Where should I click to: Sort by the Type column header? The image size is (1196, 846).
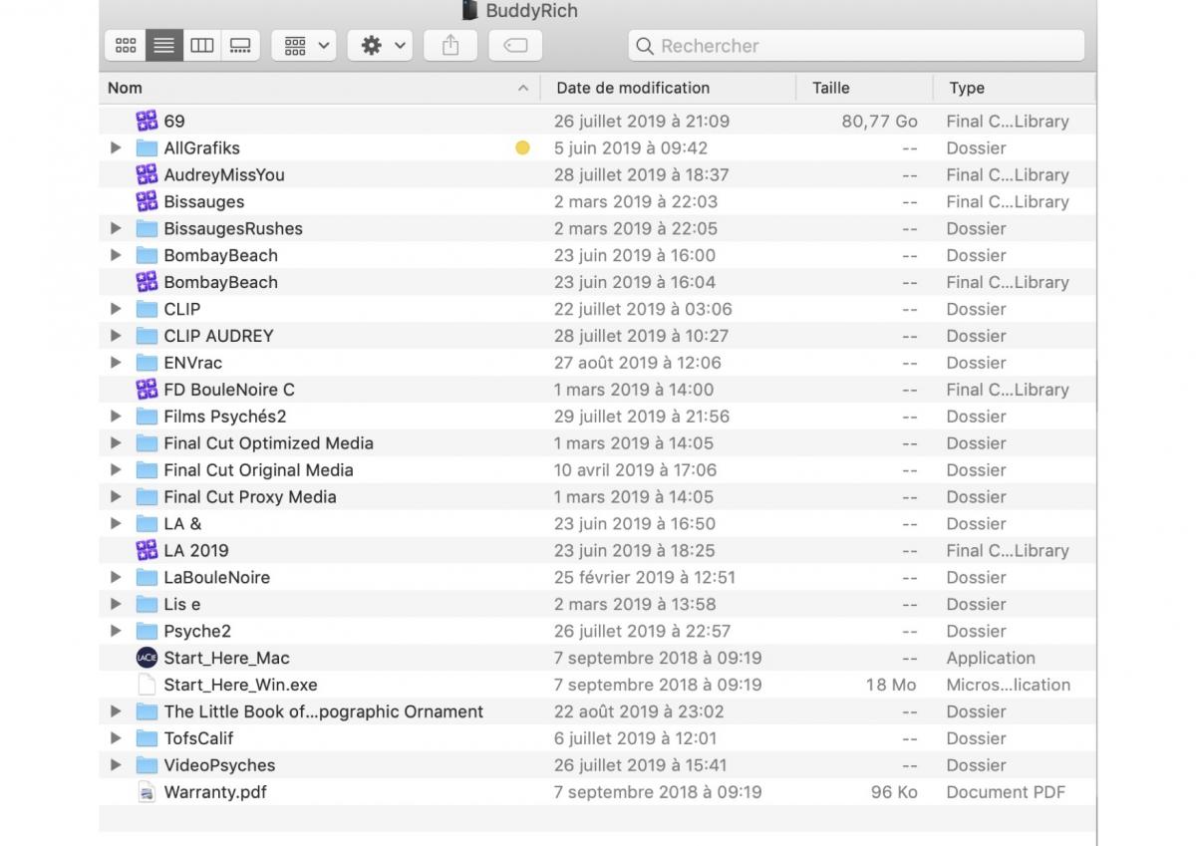coord(1014,88)
